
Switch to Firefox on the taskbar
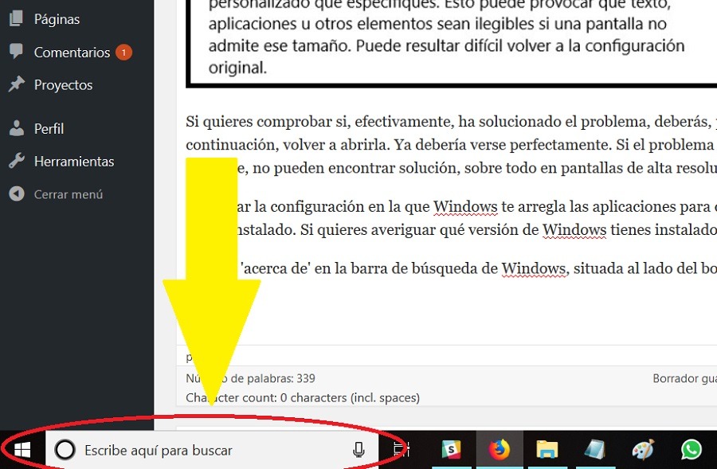click(x=500, y=450)
